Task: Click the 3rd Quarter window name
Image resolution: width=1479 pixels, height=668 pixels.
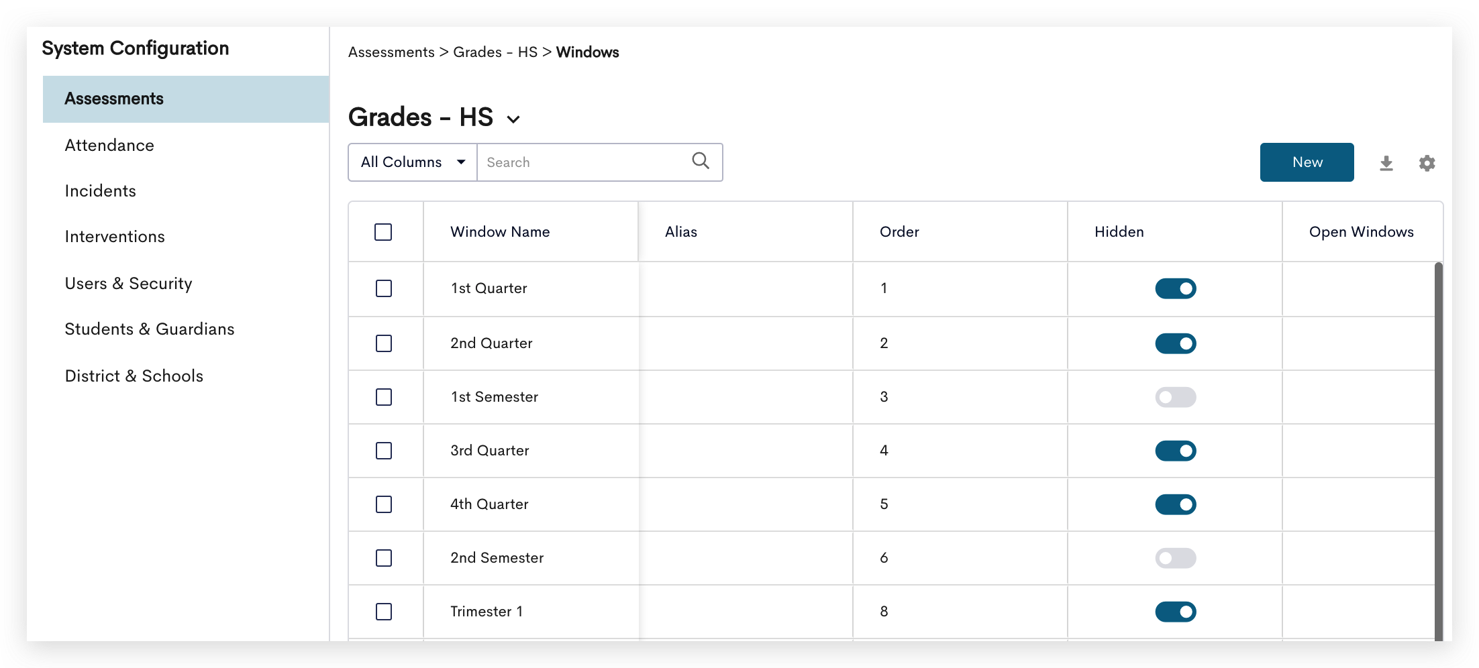Action: tap(490, 451)
